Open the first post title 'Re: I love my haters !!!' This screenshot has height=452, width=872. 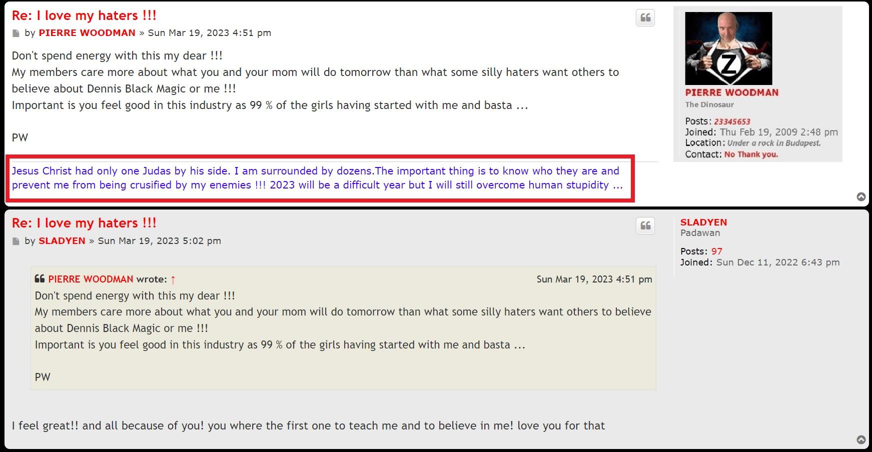84,15
